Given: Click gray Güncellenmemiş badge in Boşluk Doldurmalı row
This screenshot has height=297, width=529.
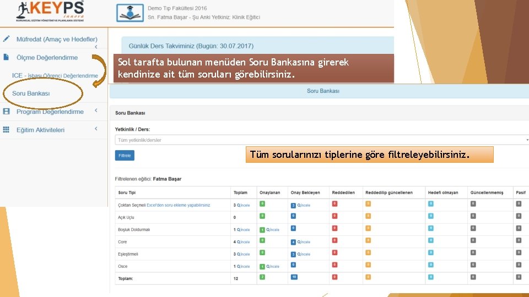Looking at the screenshot, I should coord(473,228).
